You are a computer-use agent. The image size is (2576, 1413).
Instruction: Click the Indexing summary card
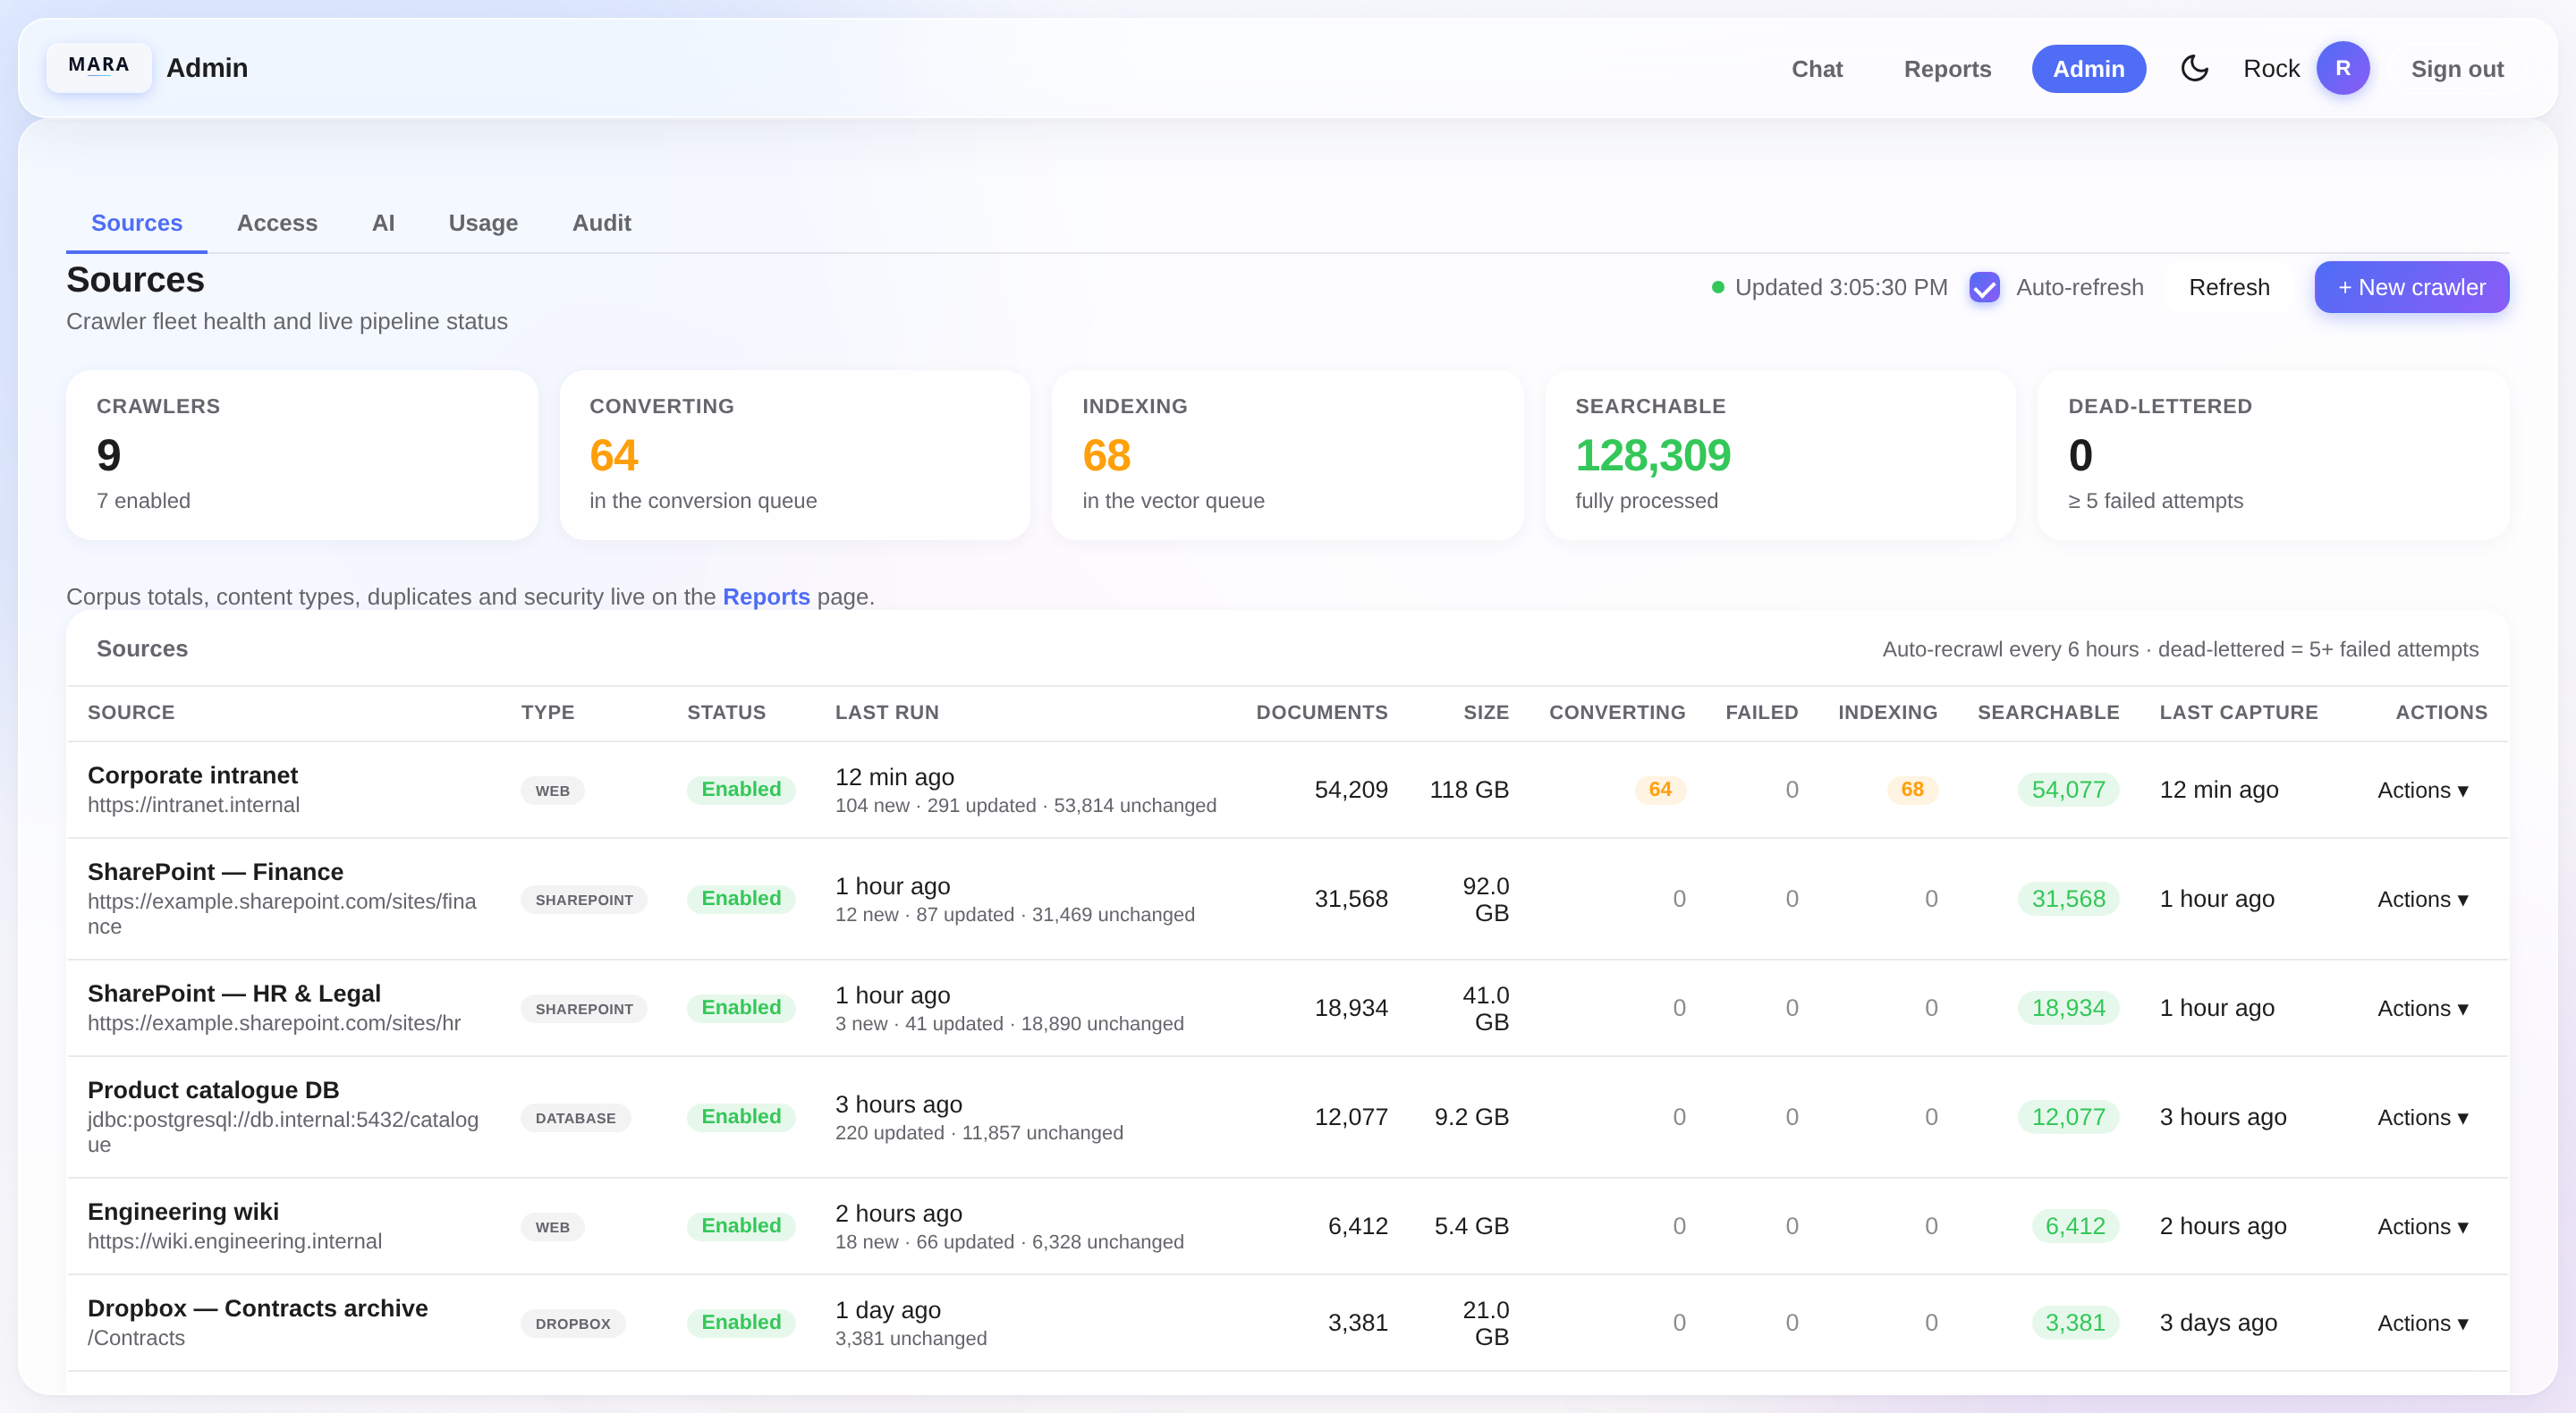pyautogui.click(x=1287, y=455)
